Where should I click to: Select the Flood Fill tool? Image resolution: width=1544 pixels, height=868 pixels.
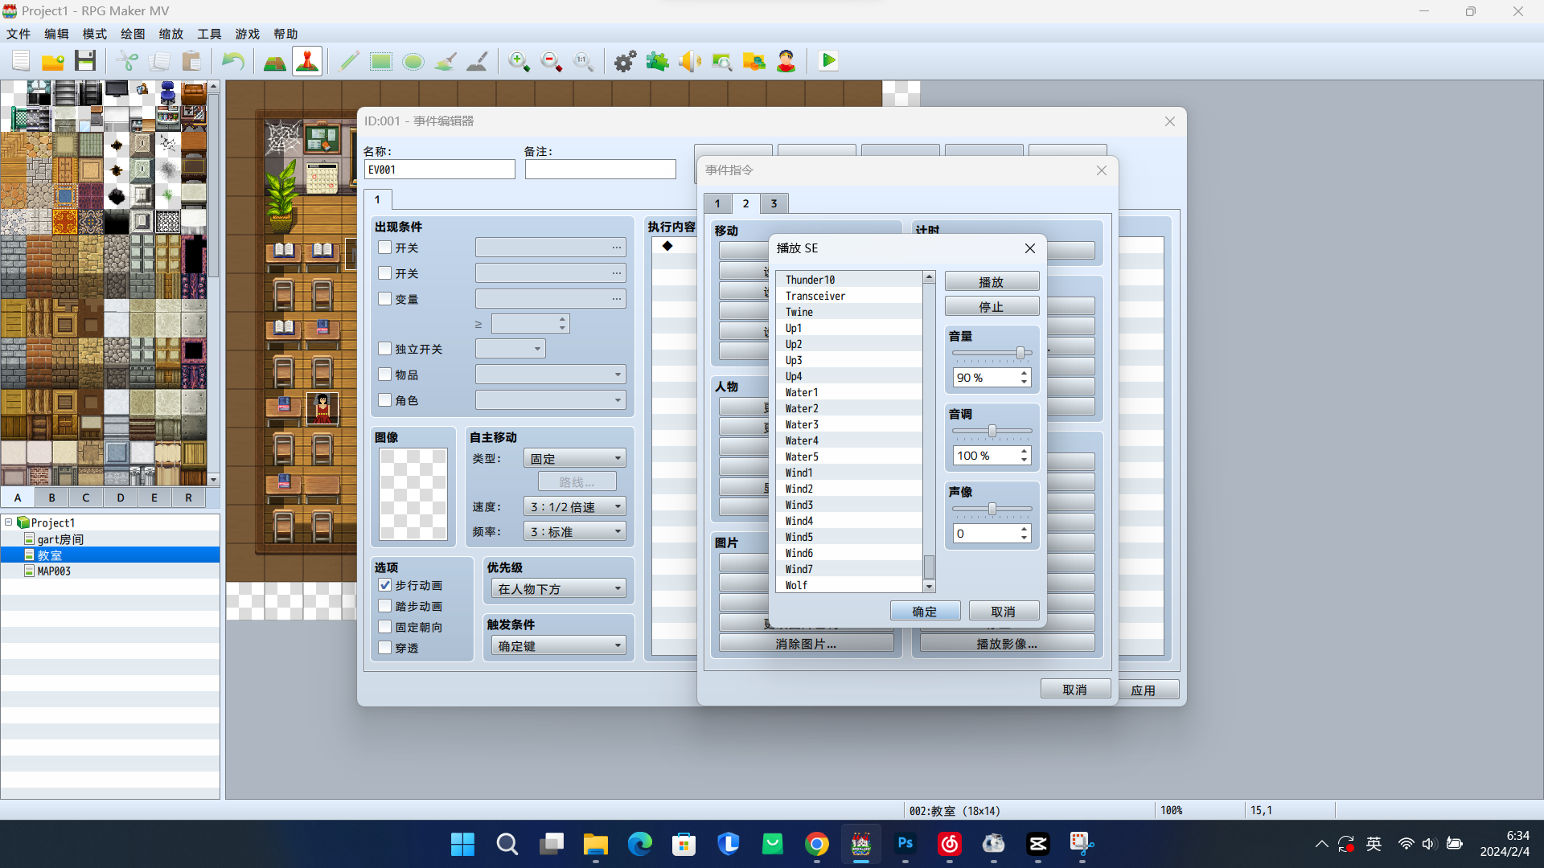tap(446, 61)
